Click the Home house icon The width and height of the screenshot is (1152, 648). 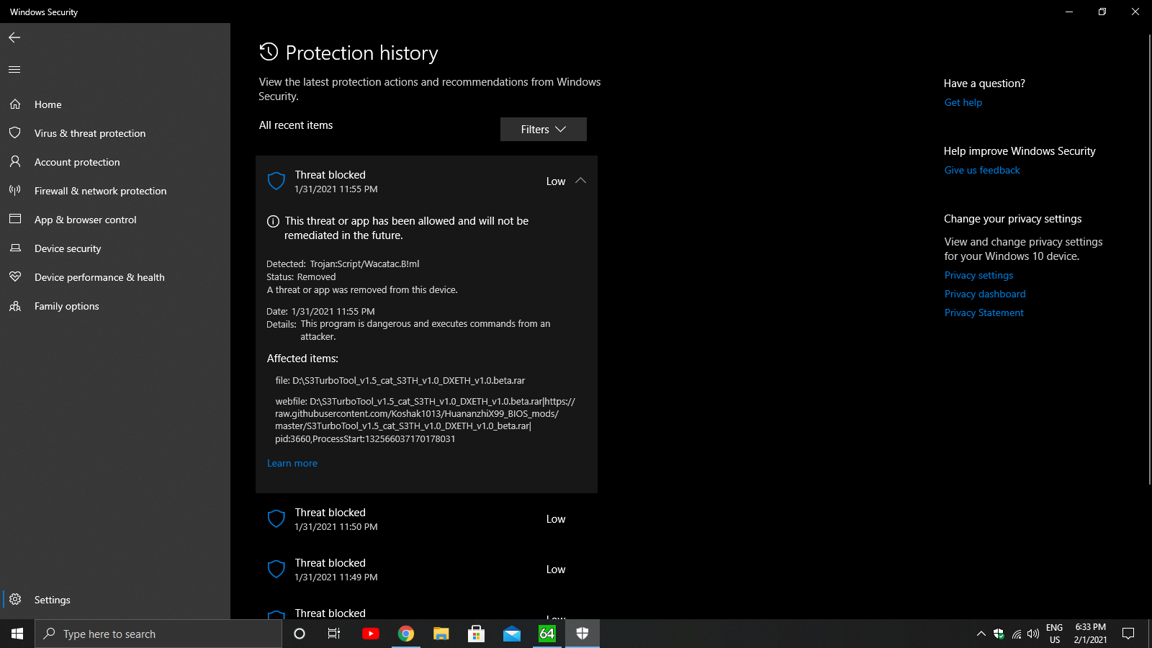15,104
